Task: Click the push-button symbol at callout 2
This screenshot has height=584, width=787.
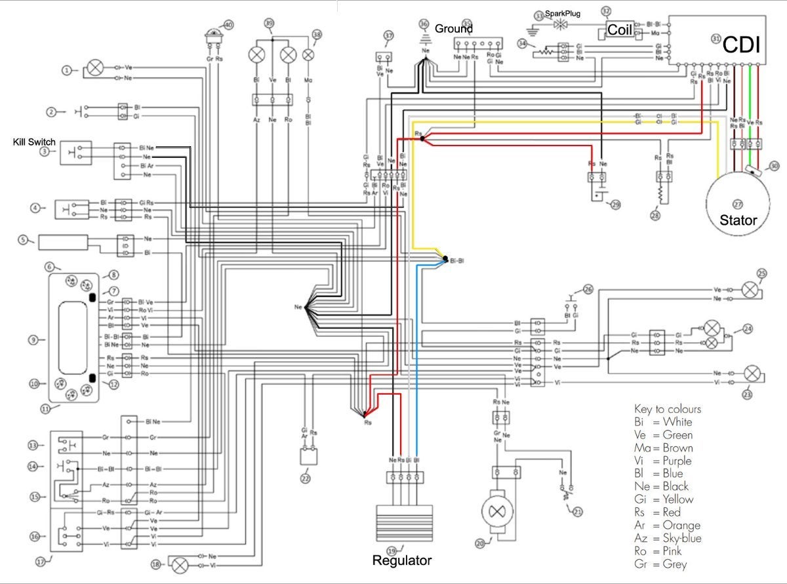Action: pos(83,111)
